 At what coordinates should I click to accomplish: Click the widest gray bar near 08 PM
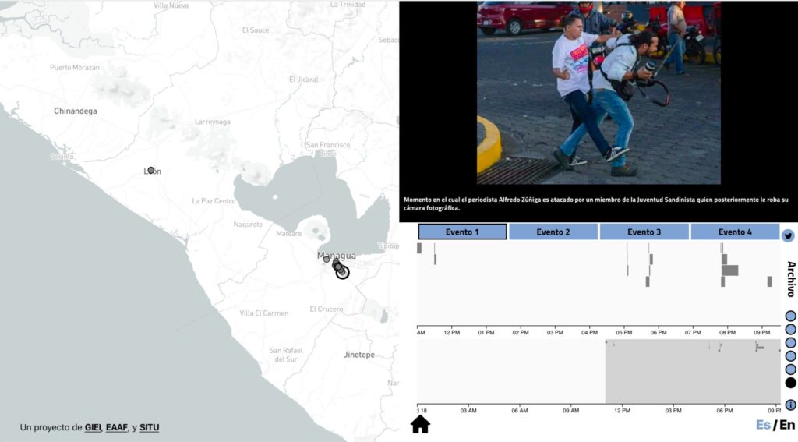pos(730,271)
